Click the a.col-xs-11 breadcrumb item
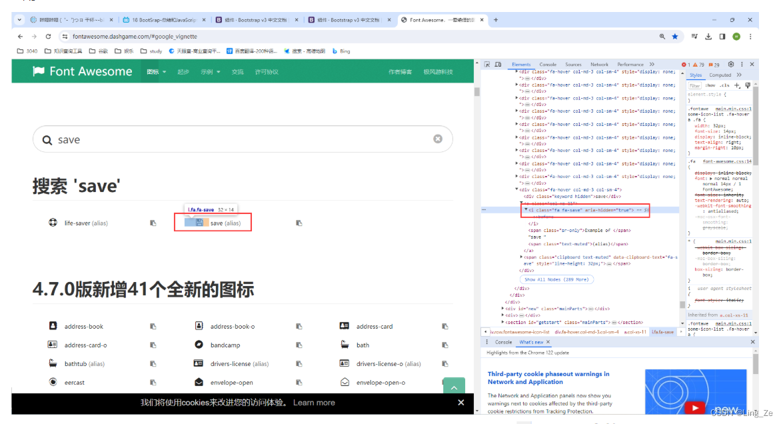Image resolution: width=783 pixels, height=424 pixels. [x=636, y=331]
